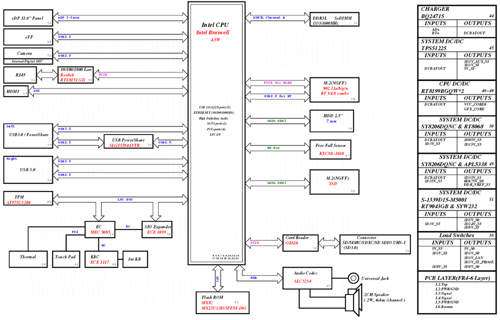This screenshot has width=500, height=320.
Task: Select the USB PowerShare SLG55594AVTR block
Action: pyautogui.click(x=128, y=141)
